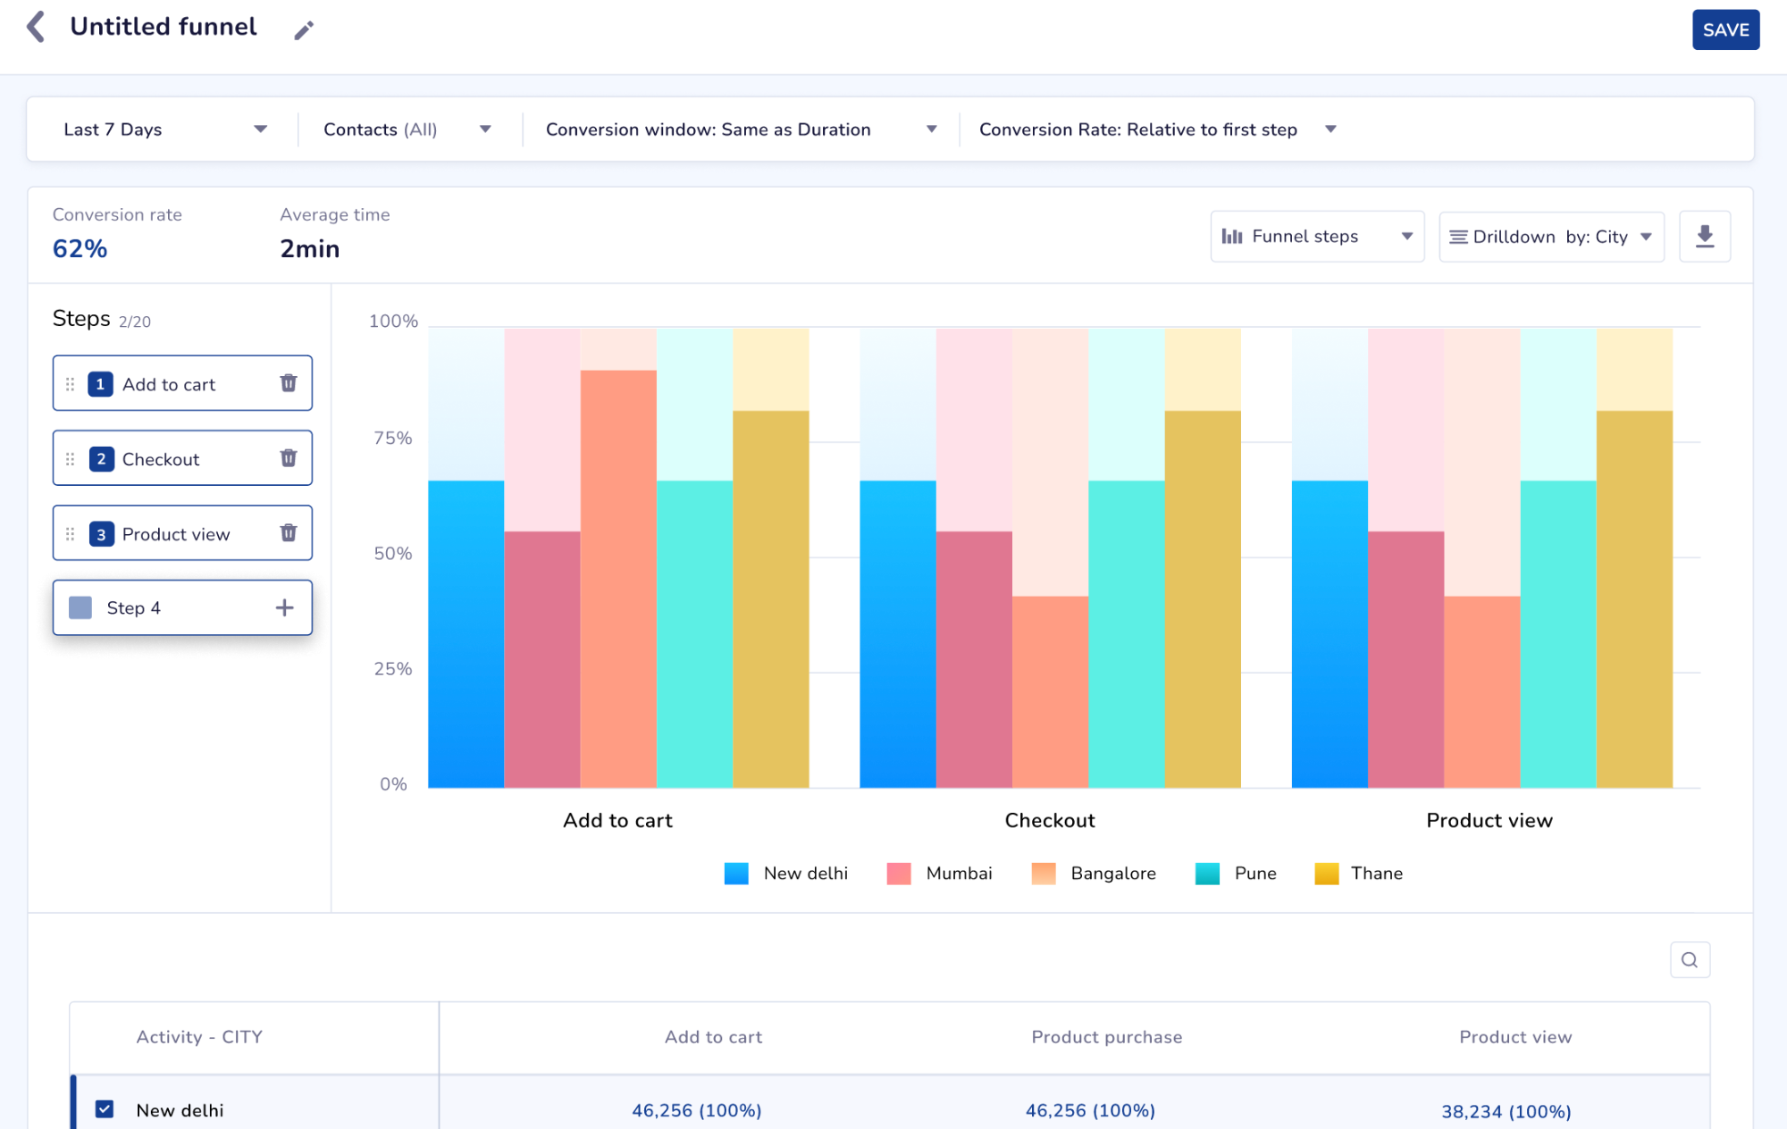
Task: Select the Product view step card
Action: (x=182, y=533)
